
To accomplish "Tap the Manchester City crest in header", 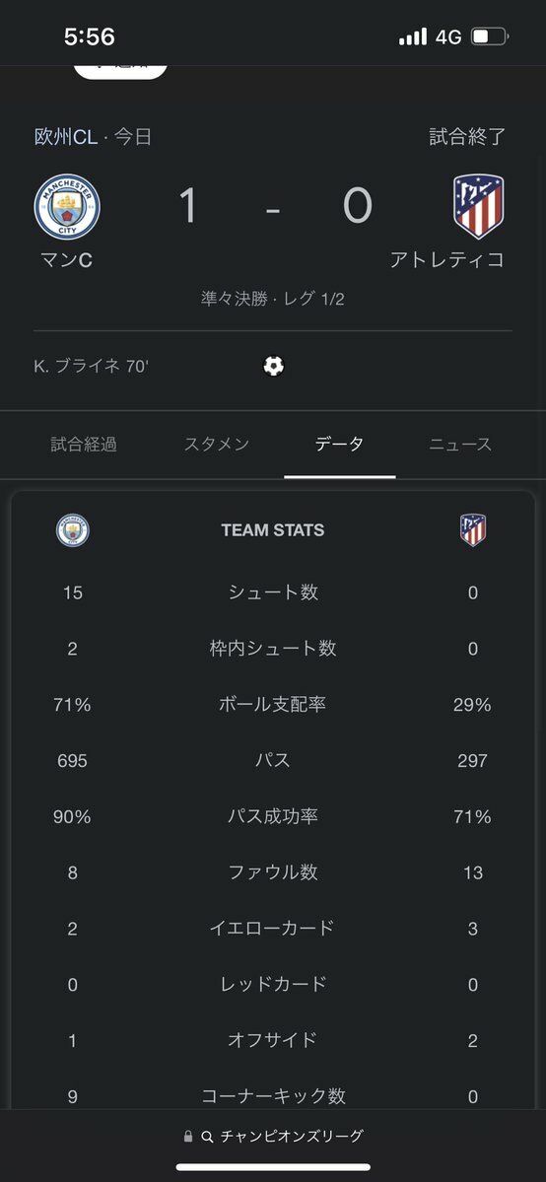I will (x=67, y=207).
